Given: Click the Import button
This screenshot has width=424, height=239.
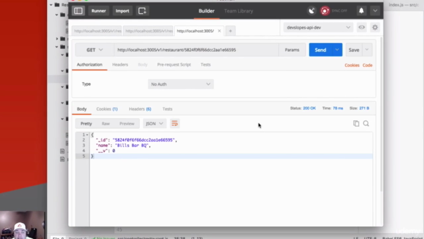Looking at the screenshot, I should [122, 11].
